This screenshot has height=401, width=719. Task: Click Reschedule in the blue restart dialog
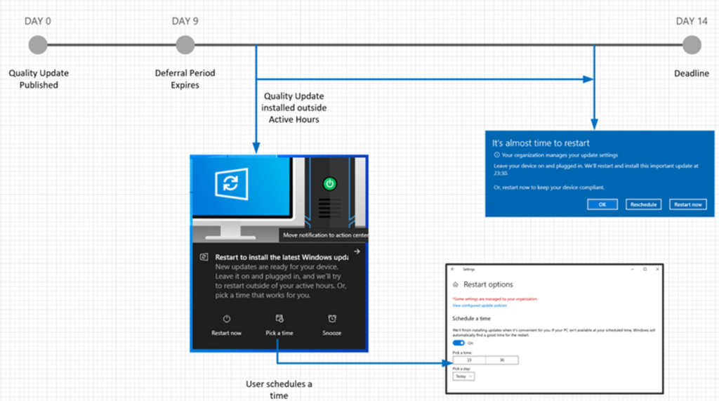(643, 204)
